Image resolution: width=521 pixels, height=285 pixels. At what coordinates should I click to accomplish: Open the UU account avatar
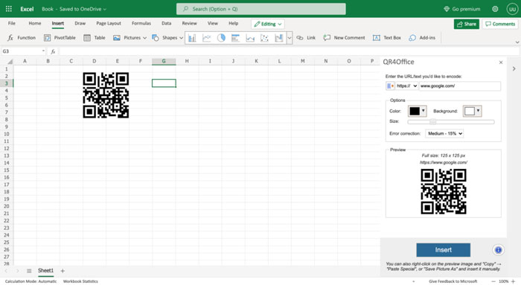tap(512, 9)
